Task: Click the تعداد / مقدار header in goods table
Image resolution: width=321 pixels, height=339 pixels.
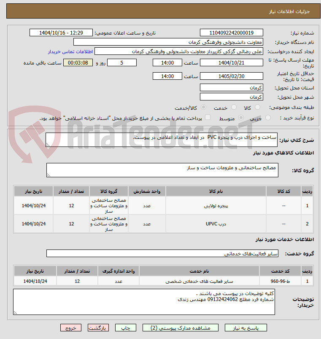Action: [71, 191]
